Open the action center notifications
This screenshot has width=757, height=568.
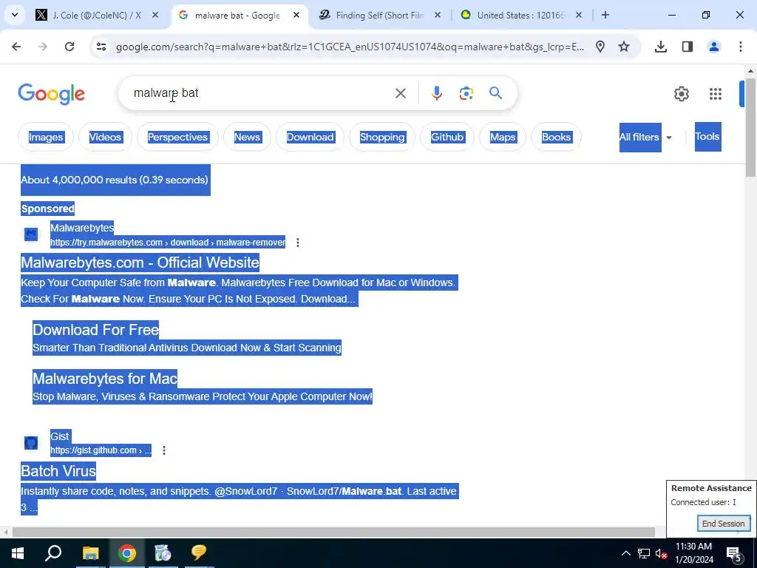point(733,553)
